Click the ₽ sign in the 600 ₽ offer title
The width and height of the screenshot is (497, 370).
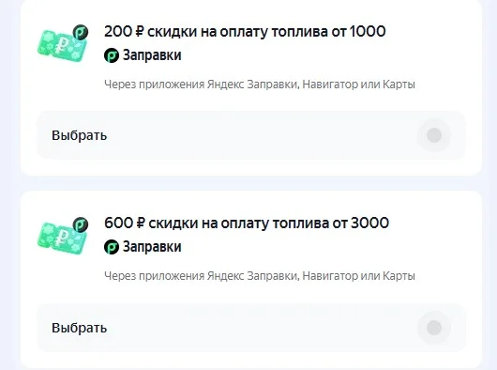[141, 224]
